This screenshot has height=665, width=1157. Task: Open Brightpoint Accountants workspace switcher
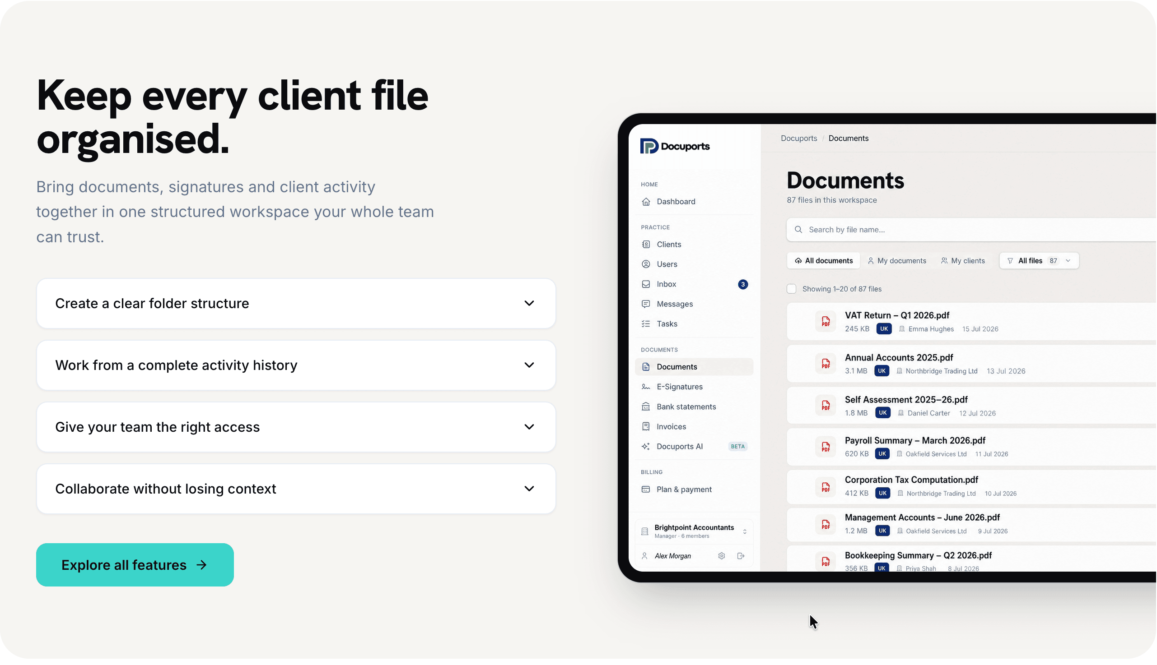(694, 531)
